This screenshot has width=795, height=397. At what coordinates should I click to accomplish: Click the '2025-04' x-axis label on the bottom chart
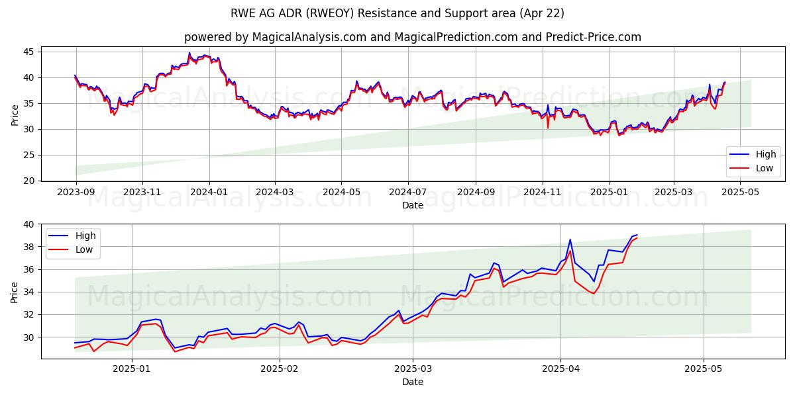(x=560, y=370)
